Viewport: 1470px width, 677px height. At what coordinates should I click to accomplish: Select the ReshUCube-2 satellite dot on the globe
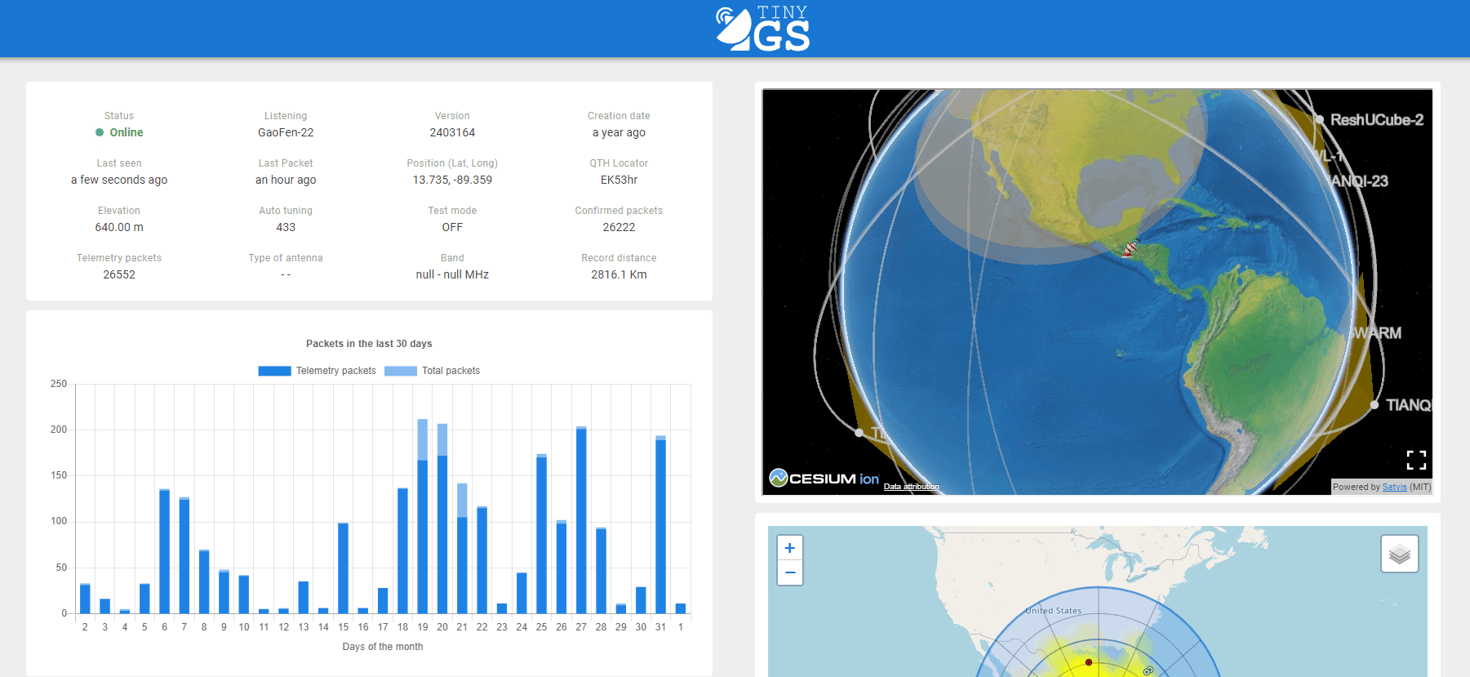coord(1319,120)
